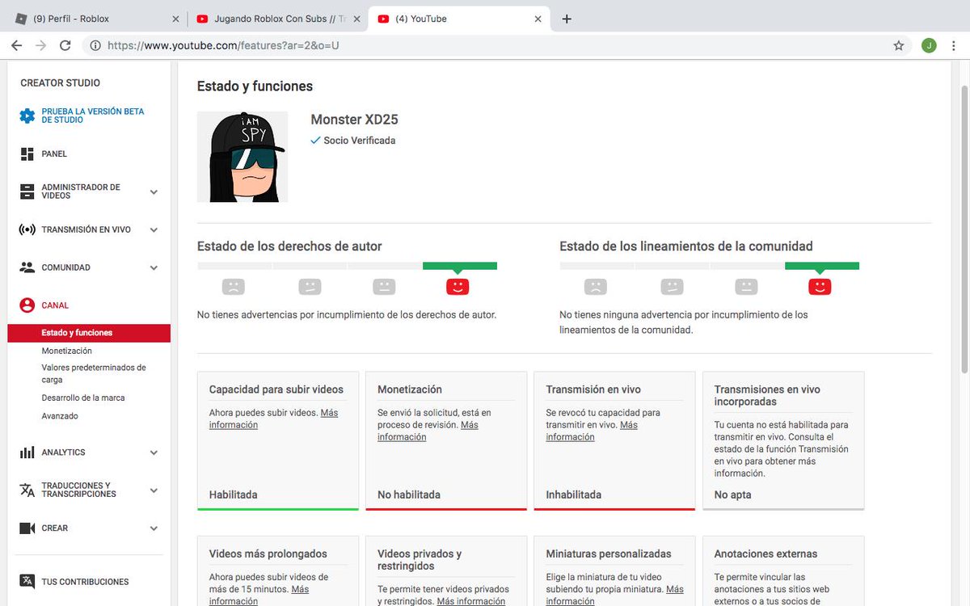This screenshot has width=970, height=606.
Task: Click Inhabilitada status in Transmisión en vivo card
Action: point(574,494)
